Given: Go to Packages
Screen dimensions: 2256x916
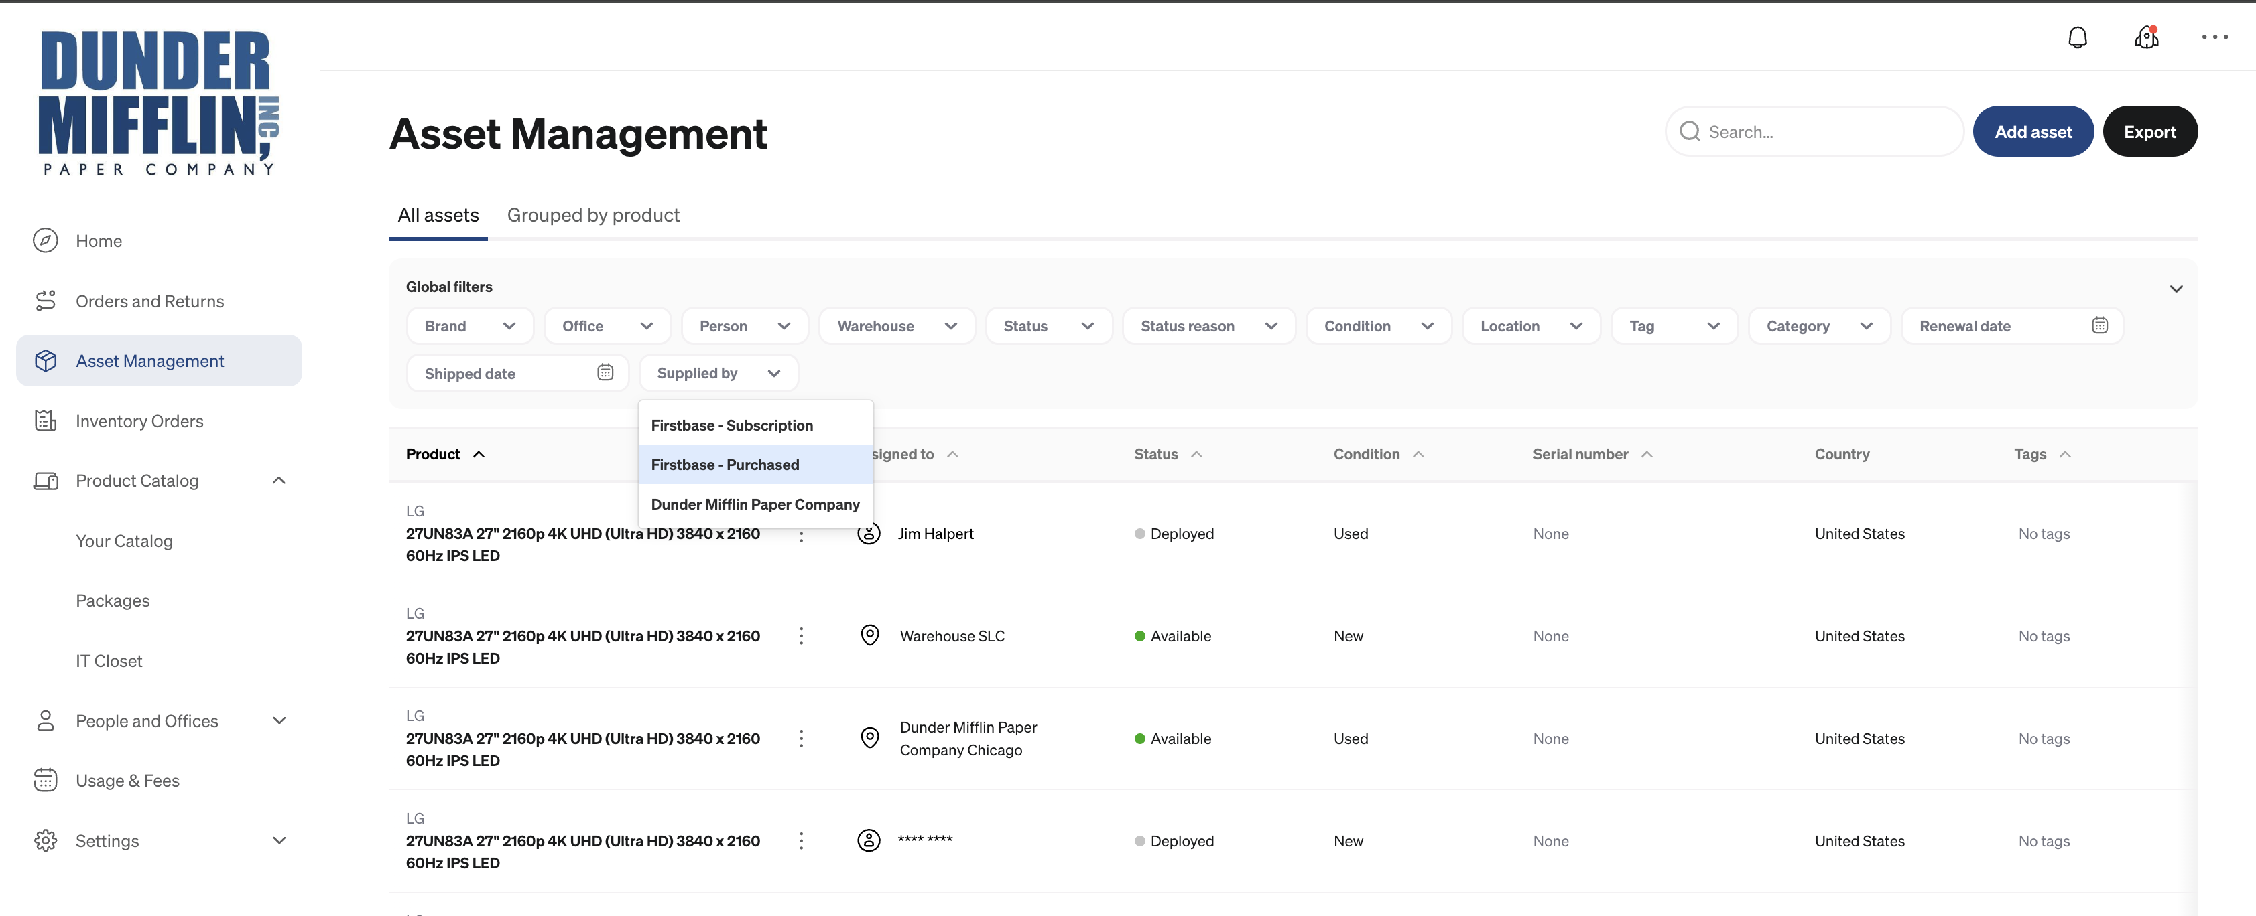Looking at the screenshot, I should tap(113, 601).
